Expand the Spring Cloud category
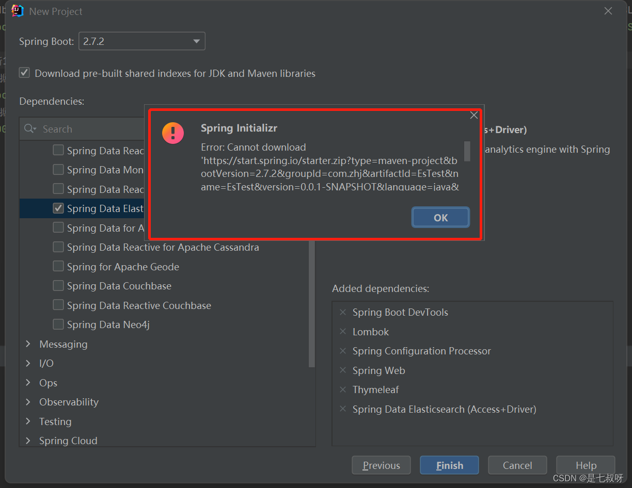The width and height of the screenshot is (632, 488). 28,441
